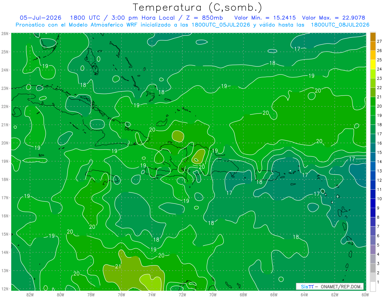The height and width of the screenshot is (299, 388).
Task: Click the '16N' latitude axis label
Action: pos(5,216)
